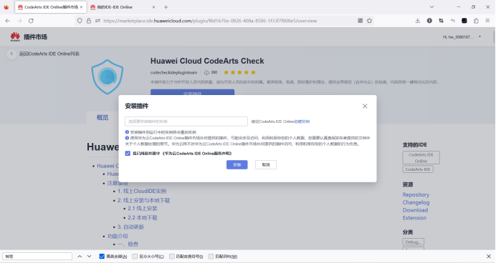The height and width of the screenshot is (263, 496).
Task: Close the install plugin dialog
Action: [x=365, y=106]
